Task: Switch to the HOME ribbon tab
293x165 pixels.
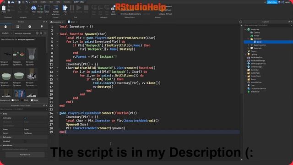Action: [35, 2]
